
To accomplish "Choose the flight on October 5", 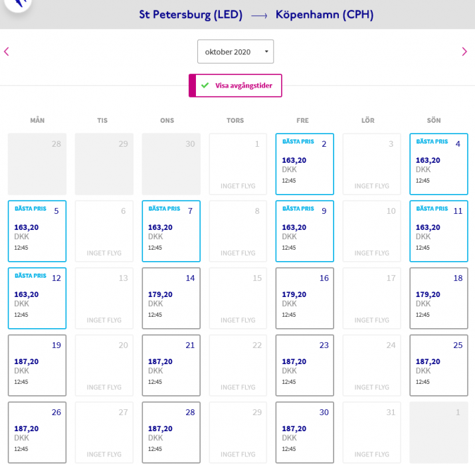I will (37, 231).
